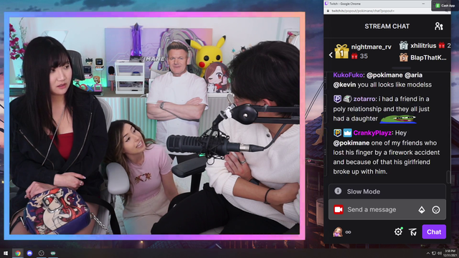Open chat settings gear

[398, 232]
